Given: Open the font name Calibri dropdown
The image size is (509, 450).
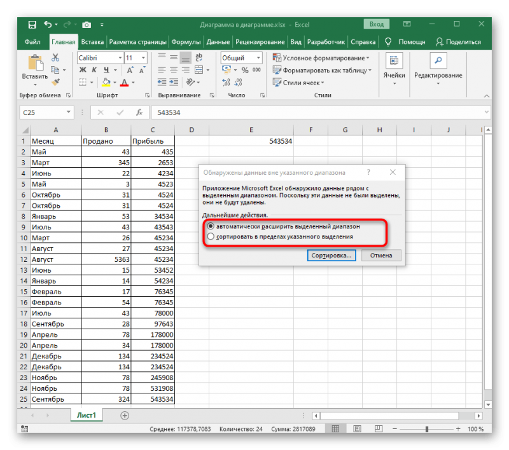Looking at the screenshot, I should (x=120, y=58).
